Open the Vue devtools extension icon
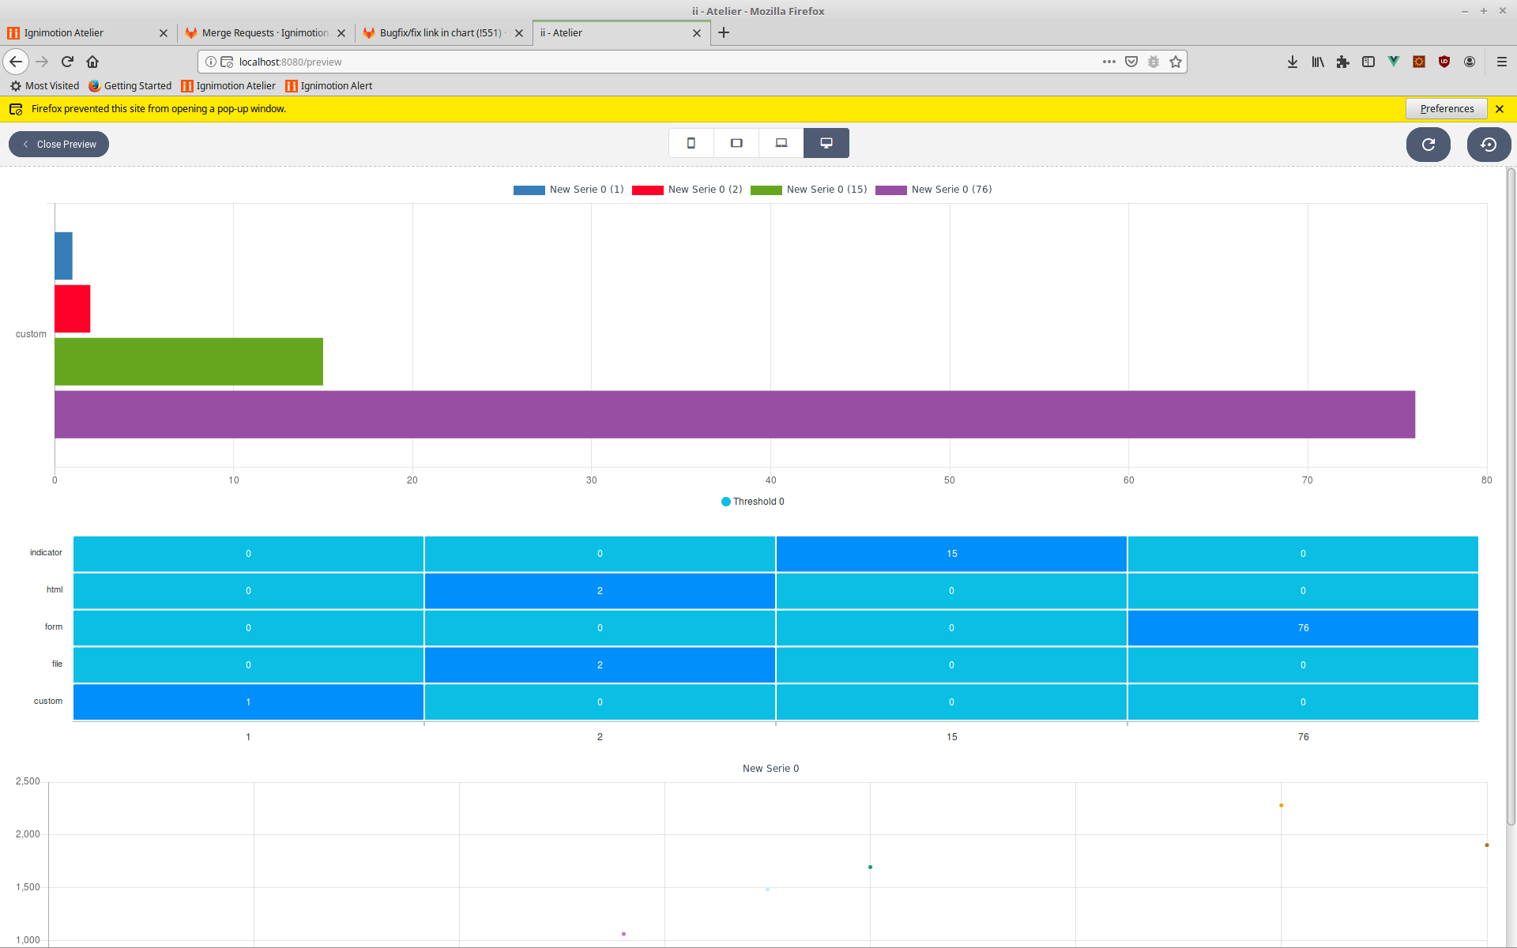The image size is (1517, 948). pyautogui.click(x=1393, y=61)
